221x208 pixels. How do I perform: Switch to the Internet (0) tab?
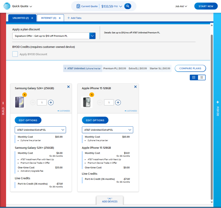tap(48, 18)
